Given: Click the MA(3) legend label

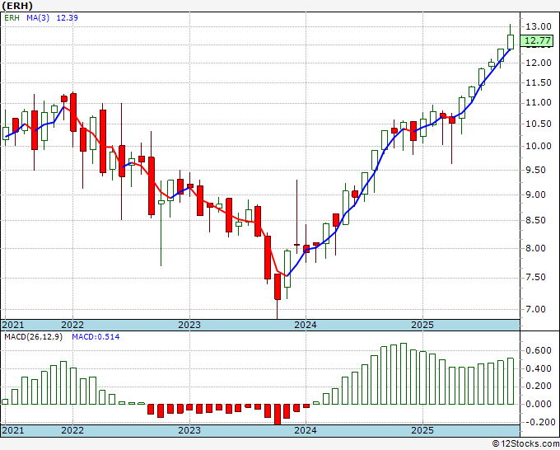Looking at the screenshot, I should pyautogui.click(x=38, y=18).
